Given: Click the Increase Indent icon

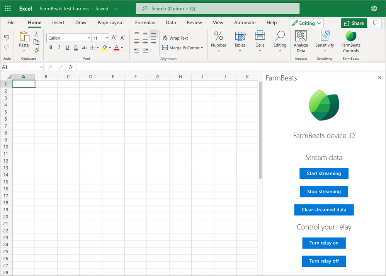Looking at the screenshot, I should click(145, 50).
